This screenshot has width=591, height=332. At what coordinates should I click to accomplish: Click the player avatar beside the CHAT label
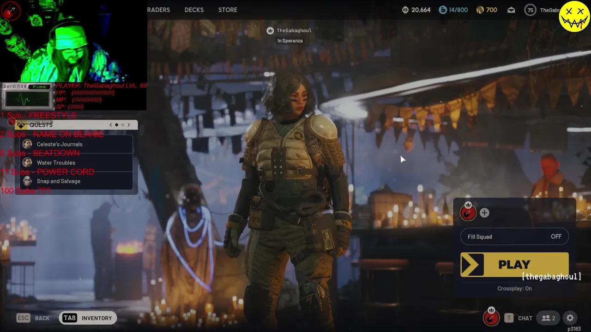coord(491,317)
